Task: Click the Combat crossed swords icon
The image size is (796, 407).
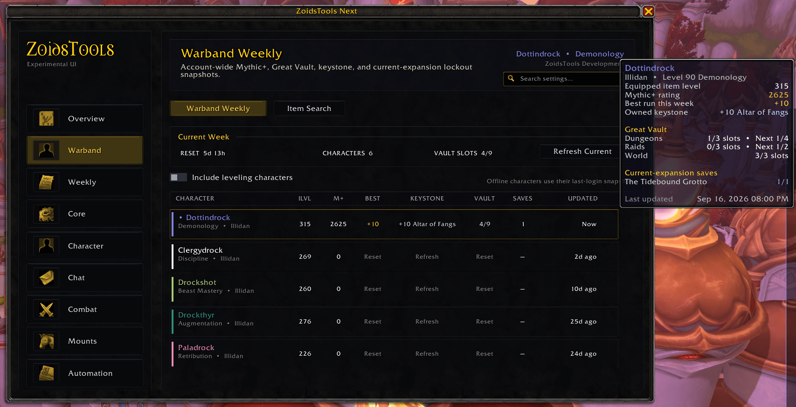Action: click(46, 309)
